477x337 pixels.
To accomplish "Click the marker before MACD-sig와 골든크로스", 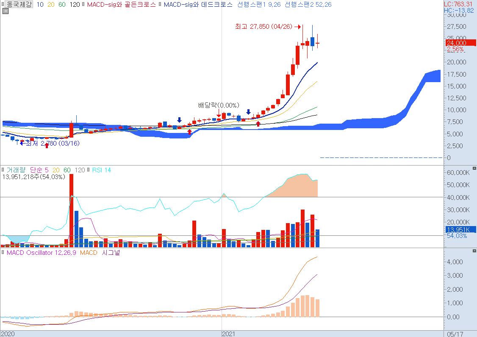I will [83, 4].
